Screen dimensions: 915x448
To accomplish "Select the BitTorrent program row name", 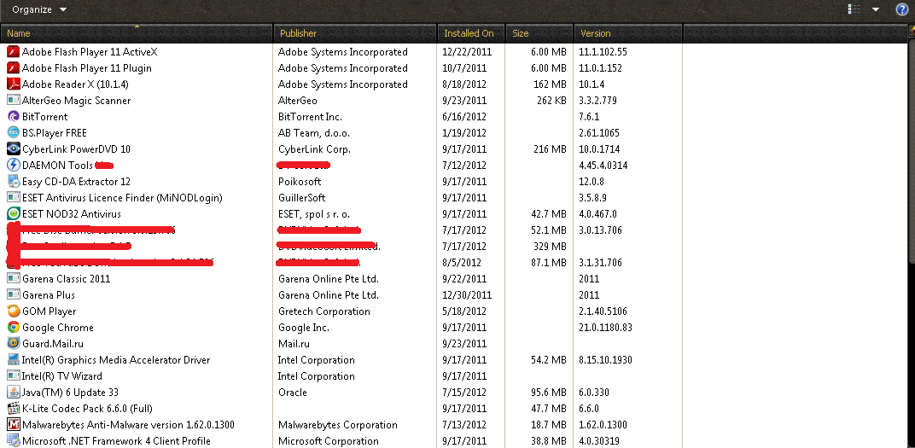I will tap(45, 117).
